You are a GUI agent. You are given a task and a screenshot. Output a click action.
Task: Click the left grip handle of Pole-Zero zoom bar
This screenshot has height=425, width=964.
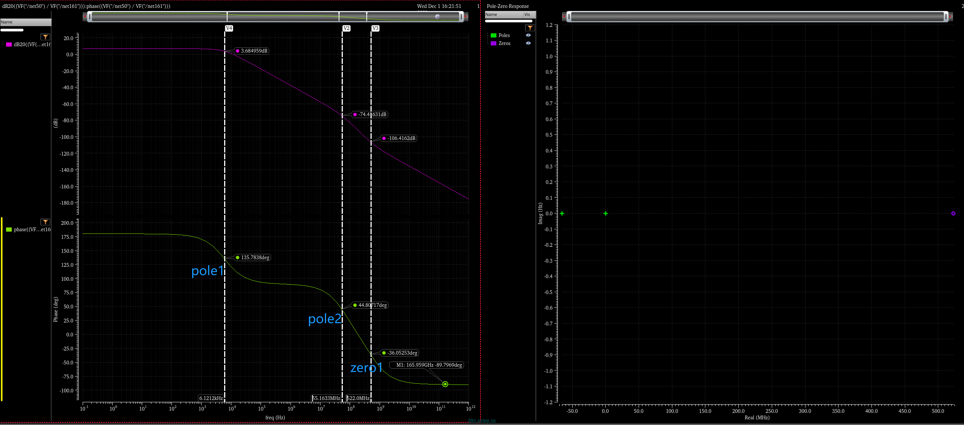coord(569,17)
